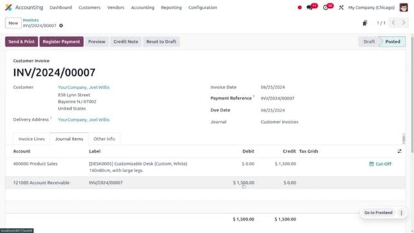This screenshot has height=233, width=414.
Task: Go to the previous record arrow
Action: point(393,23)
